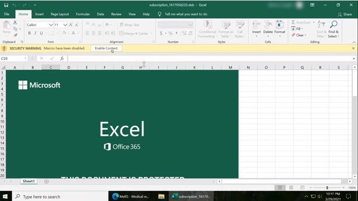358x201 pixels.
Task: Open Windows Start menu
Action: 5,196
